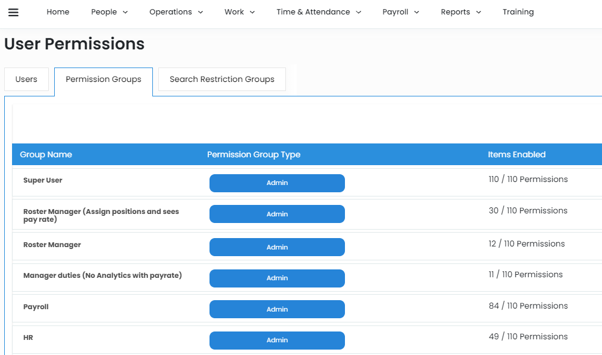Click the Admin button for Payroll group
The width and height of the screenshot is (602, 355).
(277, 309)
